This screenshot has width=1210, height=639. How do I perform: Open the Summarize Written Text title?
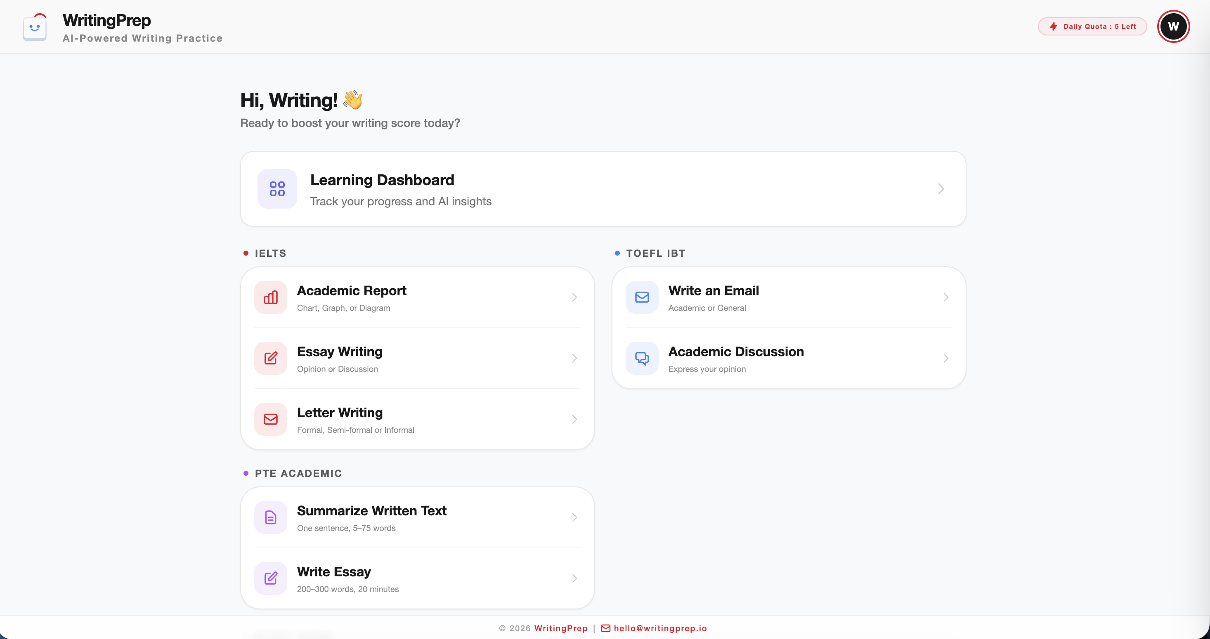371,511
